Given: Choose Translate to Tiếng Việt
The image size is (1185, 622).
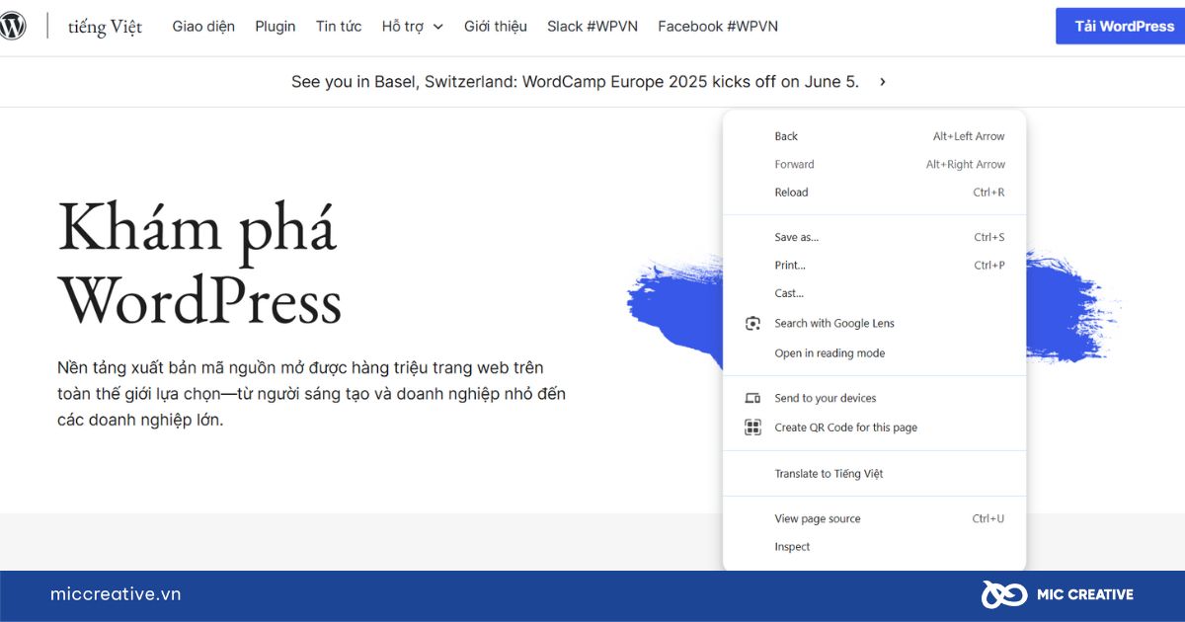Looking at the screenshot, I should coord(875,474).
